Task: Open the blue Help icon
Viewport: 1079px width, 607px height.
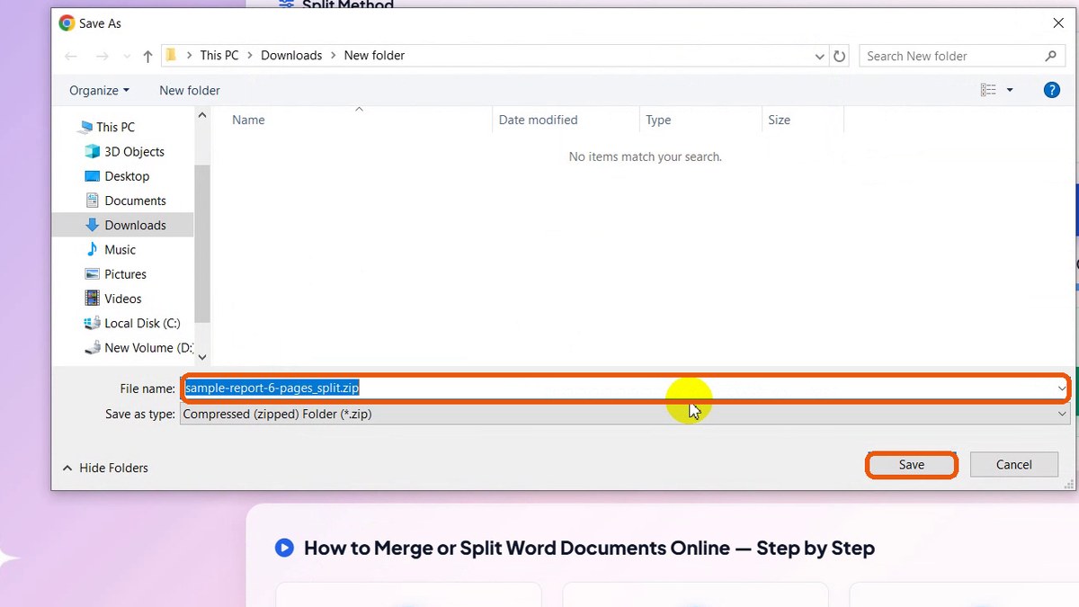Action: coord(1051,90)
